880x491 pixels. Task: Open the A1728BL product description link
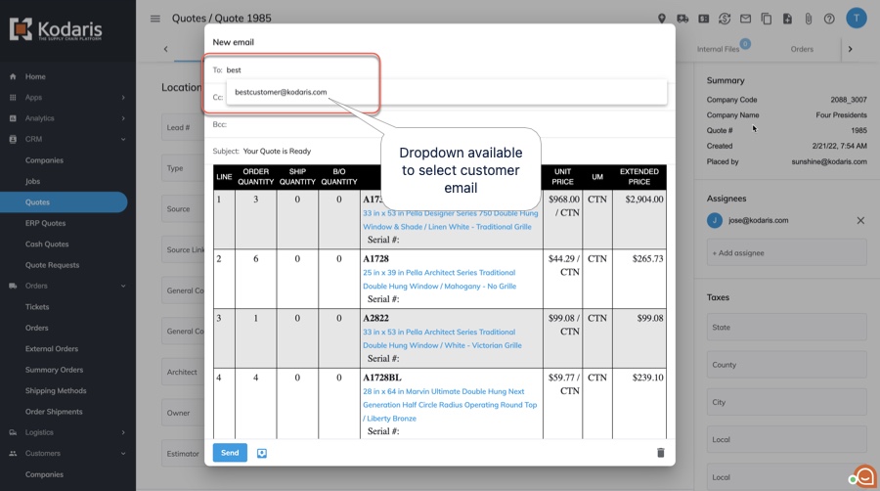[x=450, y=405]
